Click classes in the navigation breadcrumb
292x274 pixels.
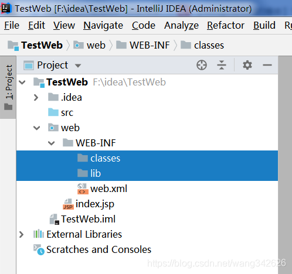209,45
